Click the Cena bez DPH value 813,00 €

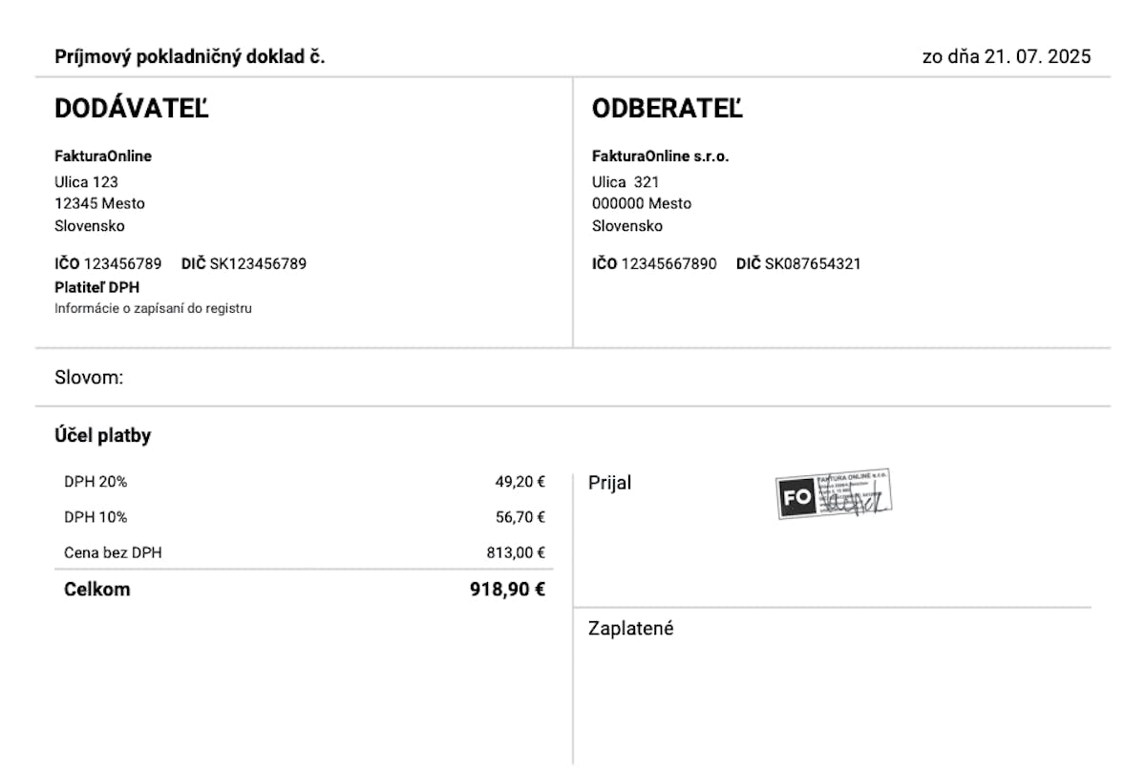pos(516,552)
